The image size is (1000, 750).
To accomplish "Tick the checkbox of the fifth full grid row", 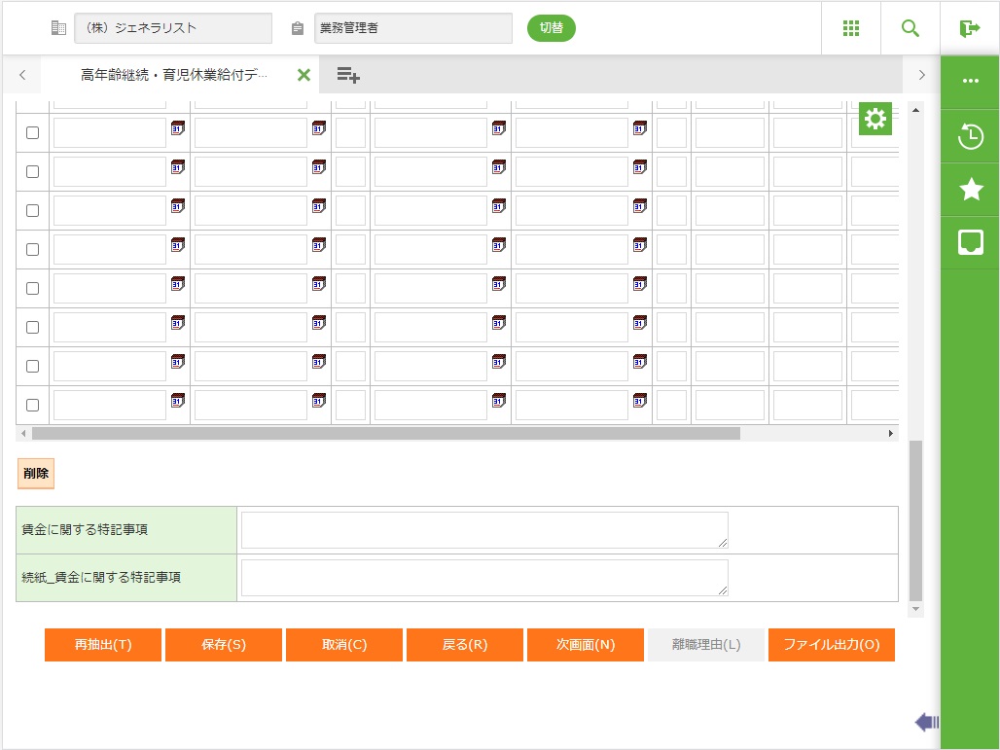I will point(32,288).
